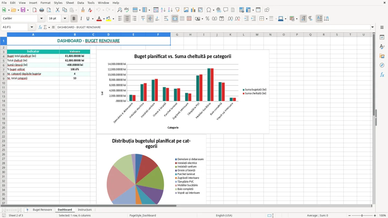Click the Print icon

point(42,10)
